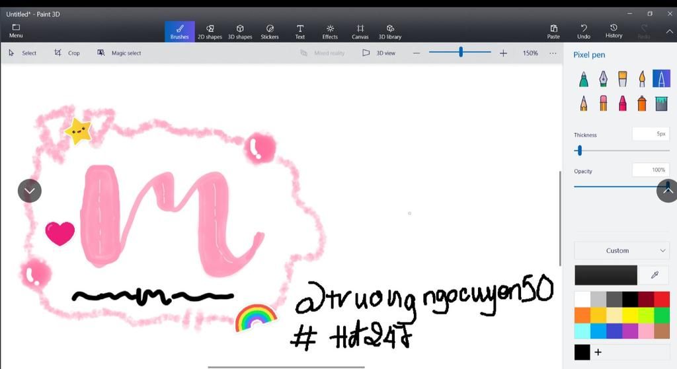Pick the black swatch in palette grid
Image resolution: width=677 pixels, height=369 pixels.
(630, 299)
